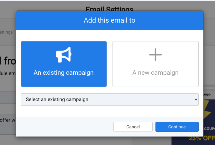Click the campaign dropdown's chevron arrow
The width and height of the screenshot is (215, 145).
pyautogui.click(x=196, y=99)
